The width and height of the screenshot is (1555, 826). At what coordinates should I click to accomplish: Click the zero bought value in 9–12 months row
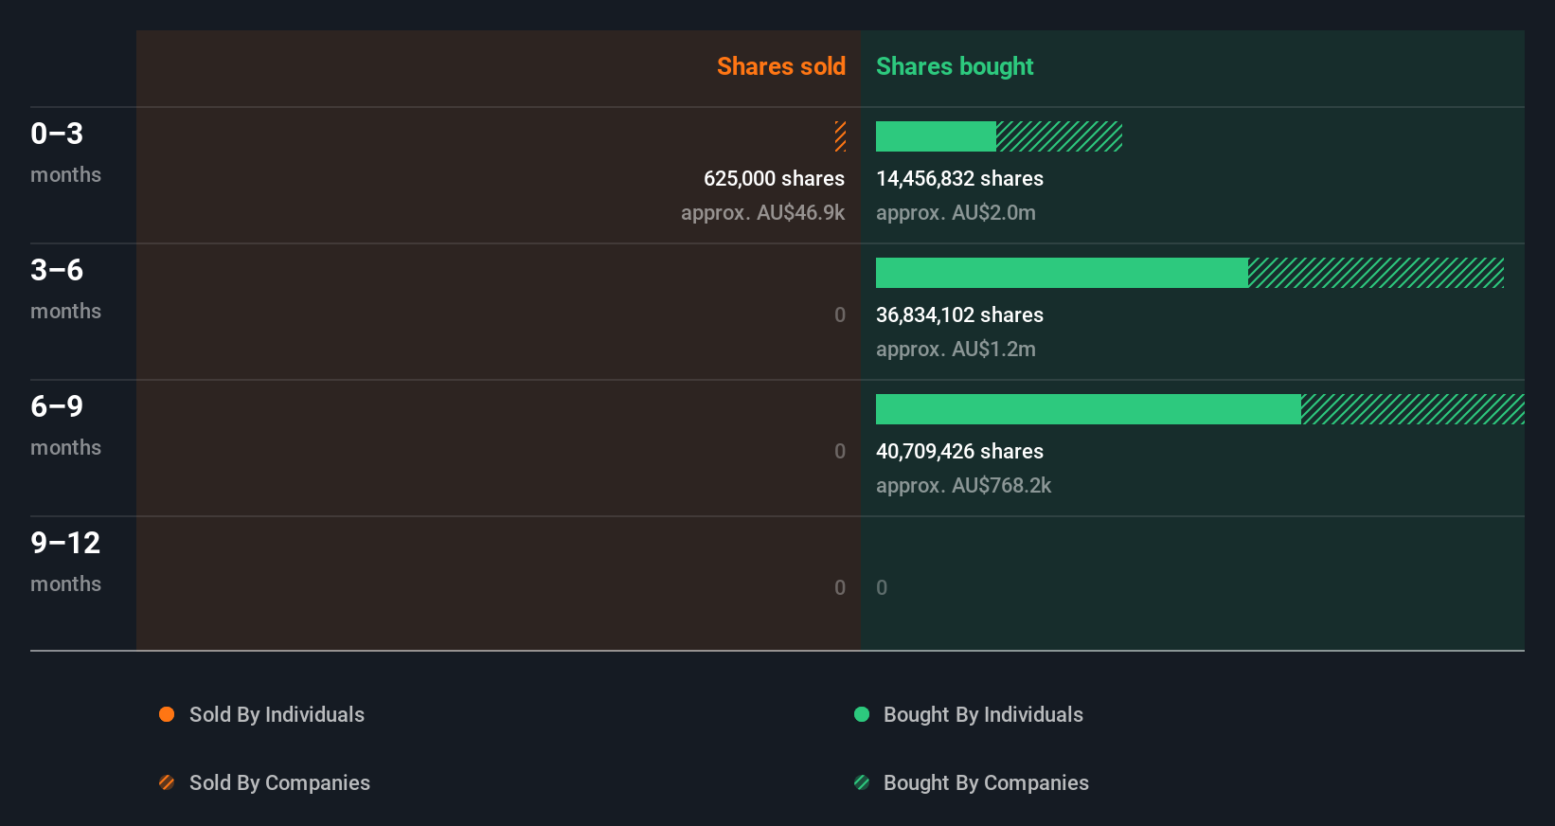click(x=882, y=588)
